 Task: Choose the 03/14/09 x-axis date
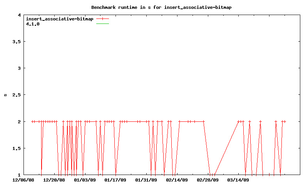(238, 180)
